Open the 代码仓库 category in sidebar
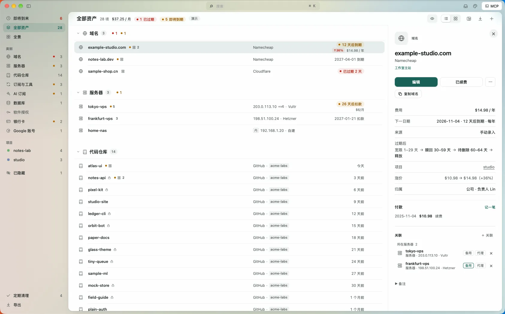Viewport: 505px width, 314px height. click(x=34, y=75)
